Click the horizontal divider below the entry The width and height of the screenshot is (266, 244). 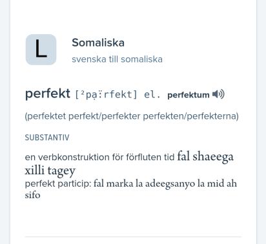click(133, 237)
